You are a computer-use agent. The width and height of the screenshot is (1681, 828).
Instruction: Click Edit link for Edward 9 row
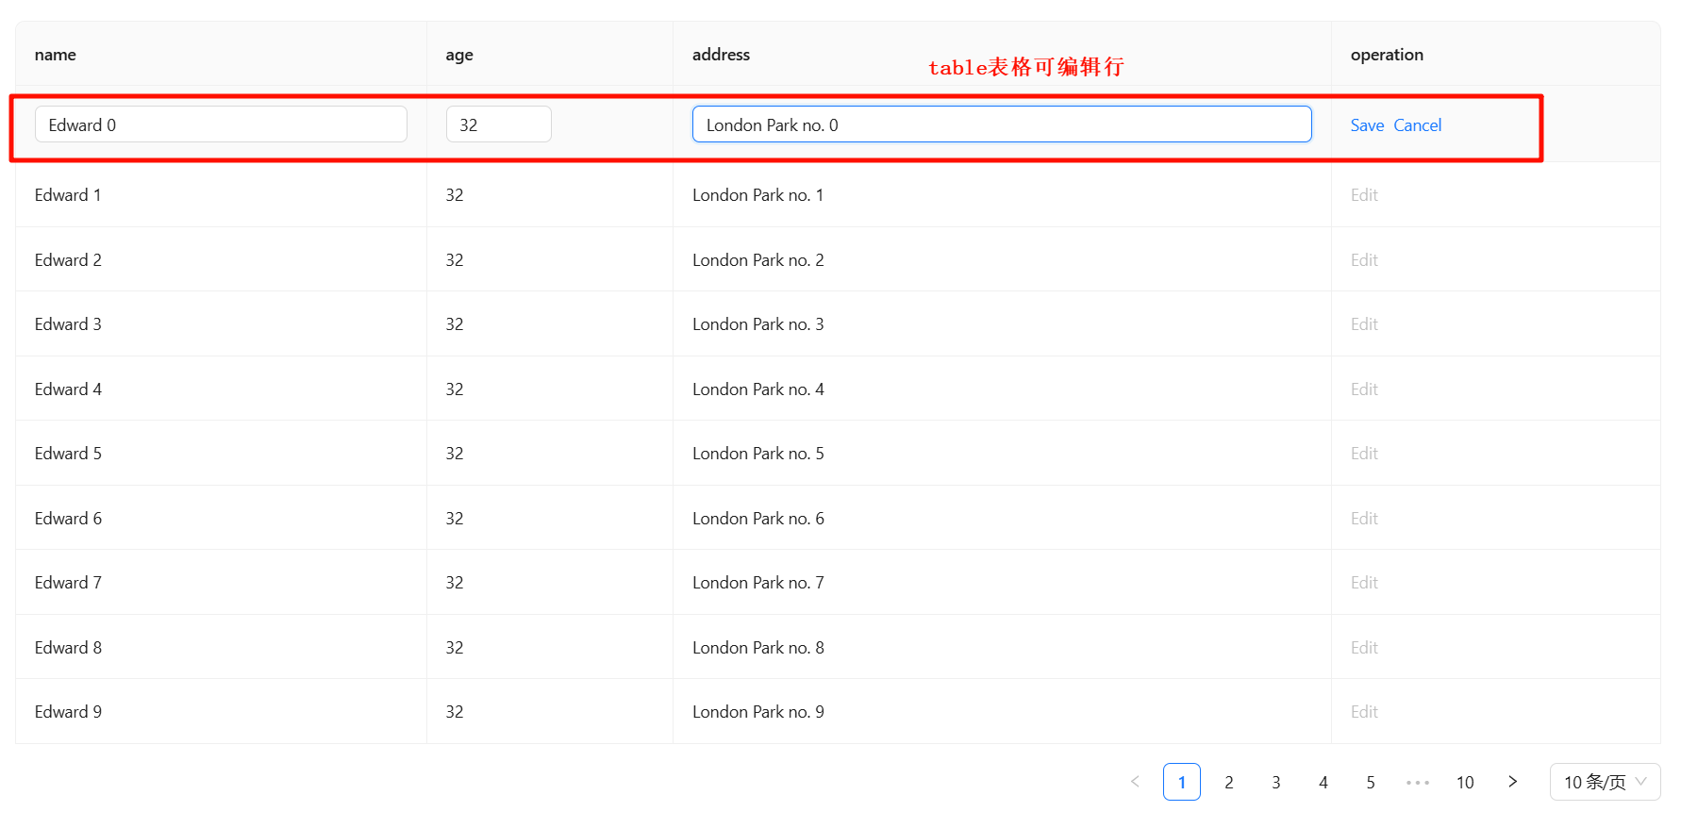pyautogui.click(x=1364, y=712)
